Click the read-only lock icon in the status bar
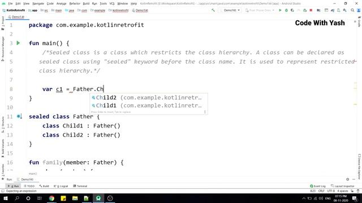 352,191
